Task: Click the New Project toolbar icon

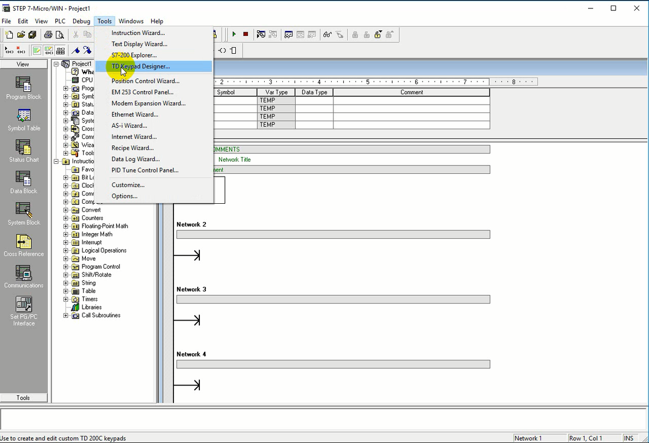Action: (9, 35)
